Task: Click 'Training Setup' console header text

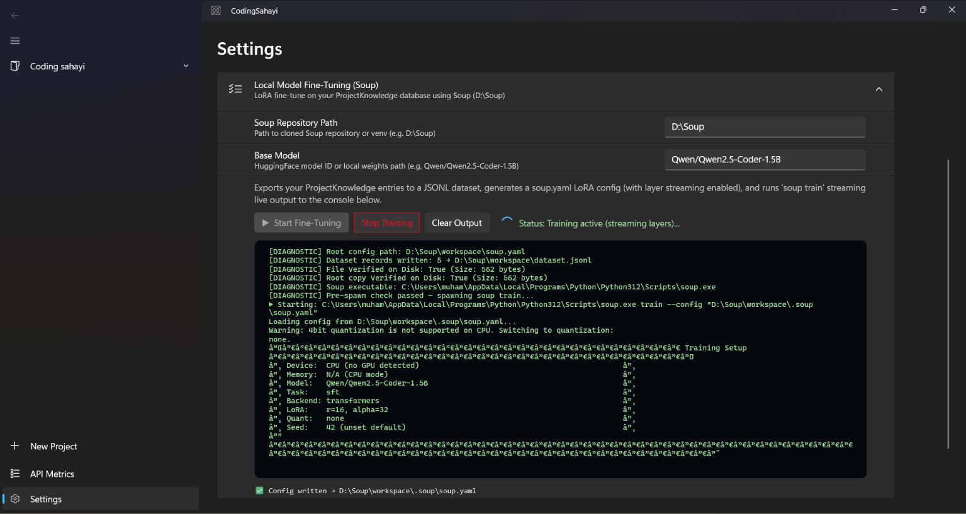Action: [716, 348]
